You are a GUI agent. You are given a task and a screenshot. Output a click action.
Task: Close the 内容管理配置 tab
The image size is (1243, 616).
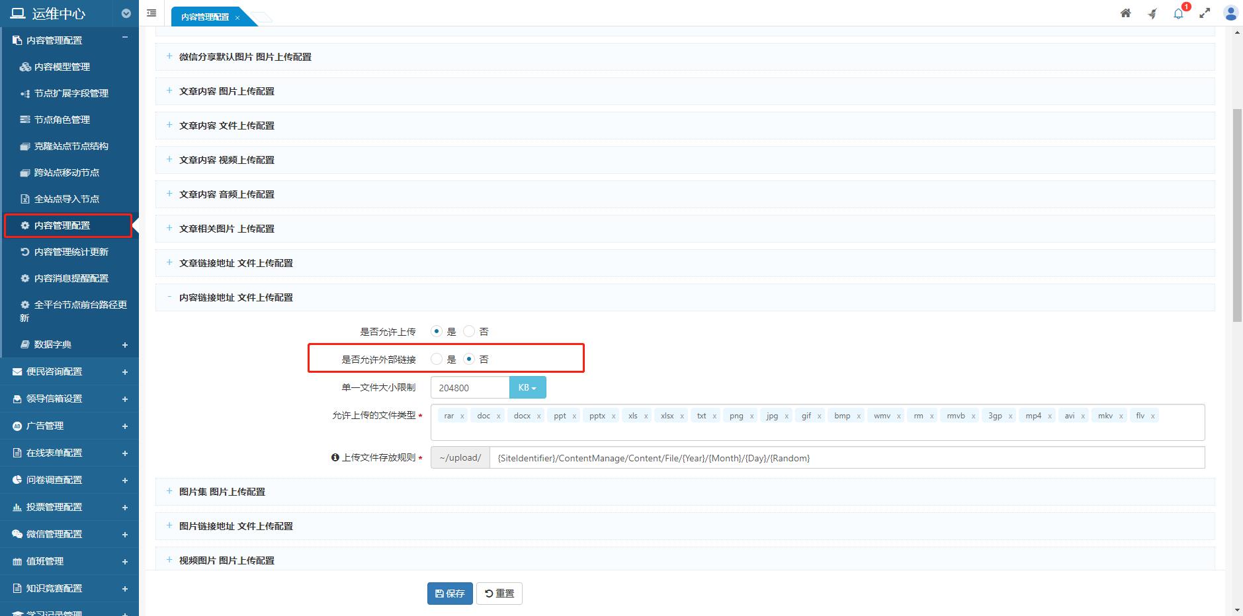click(237, 18)
